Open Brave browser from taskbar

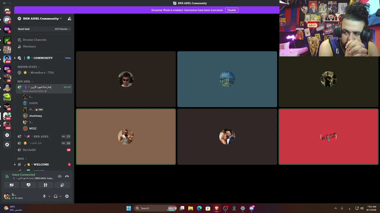click(217, 208)
